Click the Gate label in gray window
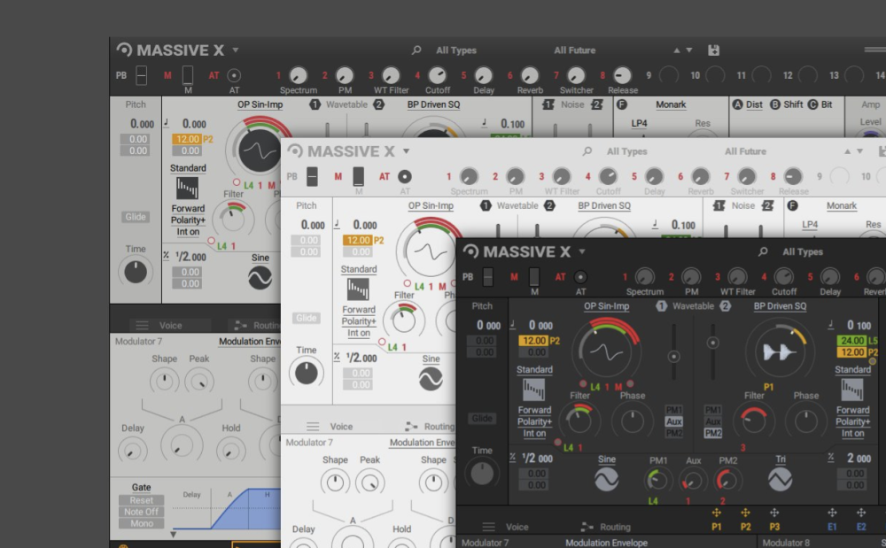This screenshot has width=886, height=548. (141, 487)
